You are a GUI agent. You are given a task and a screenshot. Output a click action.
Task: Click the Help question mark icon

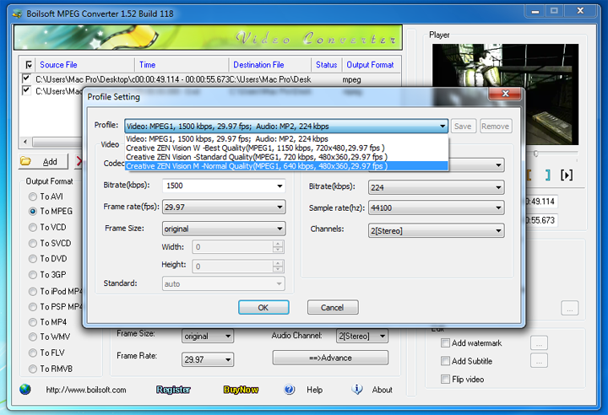tap(290, 390)
